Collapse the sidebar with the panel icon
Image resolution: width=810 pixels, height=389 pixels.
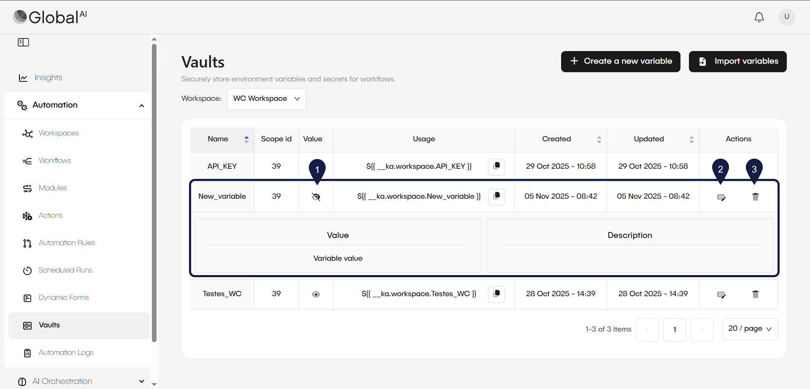click(23, 42)
